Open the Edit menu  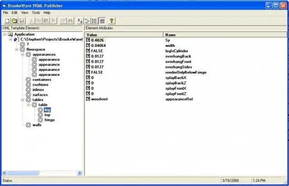(x=14, y=13)
